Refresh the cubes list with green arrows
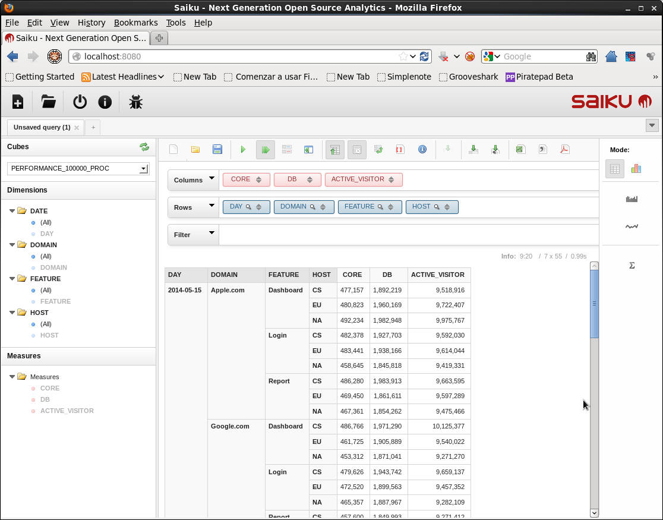Viewport: 663px width, 520px height. click(x=144, y=147)
